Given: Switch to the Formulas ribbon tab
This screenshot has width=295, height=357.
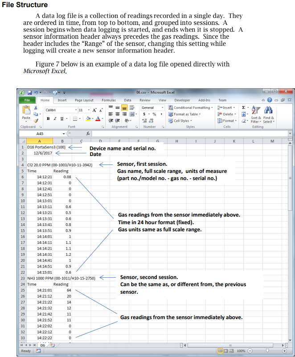Looking at the screenshot, I should coord(109,100).
